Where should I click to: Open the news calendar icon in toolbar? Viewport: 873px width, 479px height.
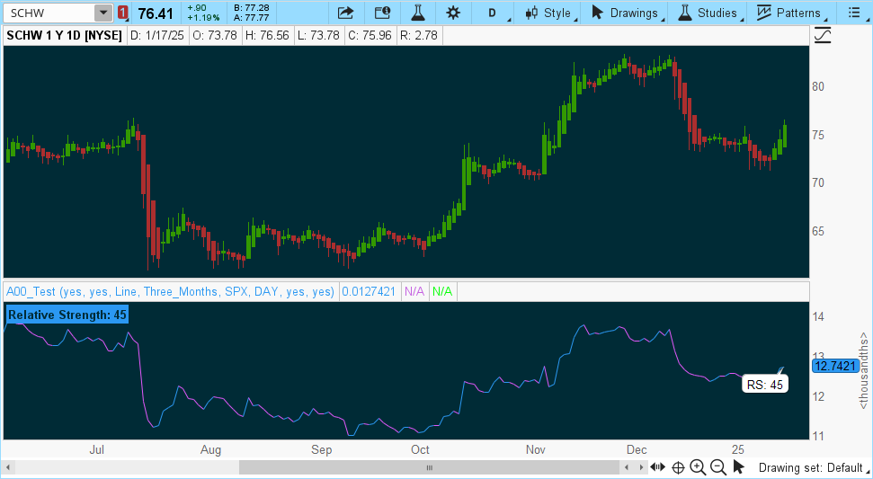(x=382, y=13)
